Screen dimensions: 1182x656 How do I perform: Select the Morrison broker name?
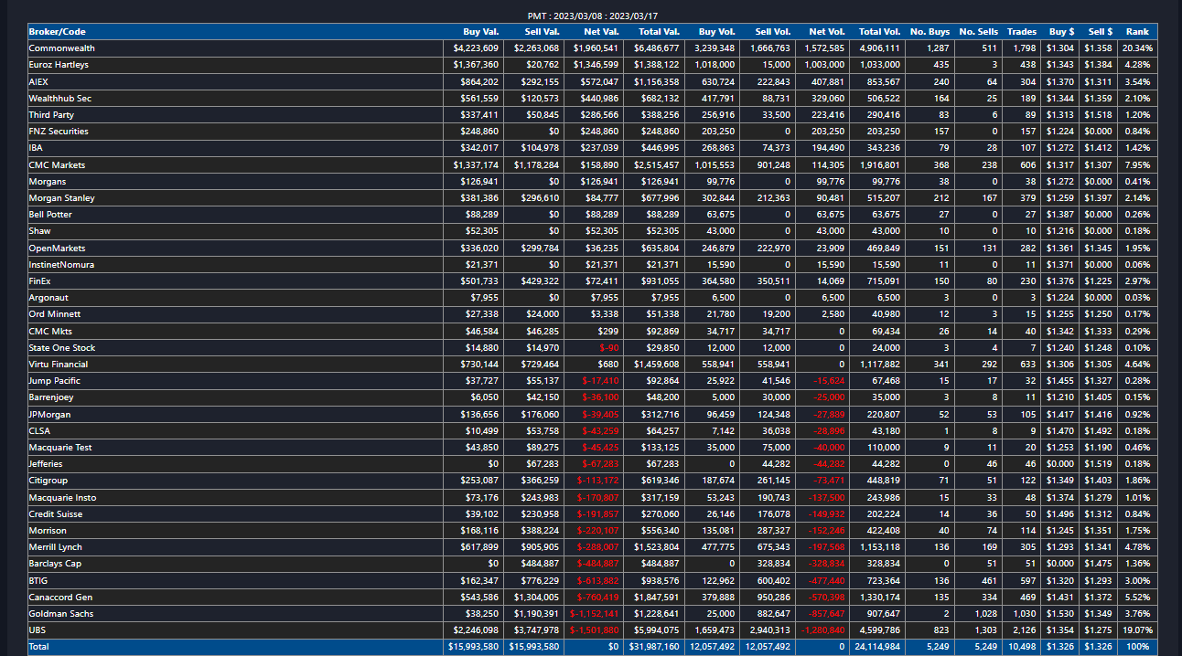tap(48, 530)
